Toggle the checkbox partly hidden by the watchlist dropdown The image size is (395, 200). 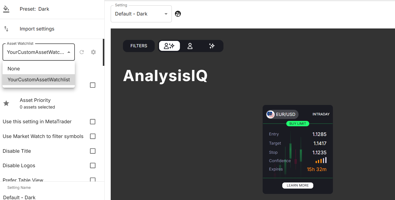pos(93,85)
